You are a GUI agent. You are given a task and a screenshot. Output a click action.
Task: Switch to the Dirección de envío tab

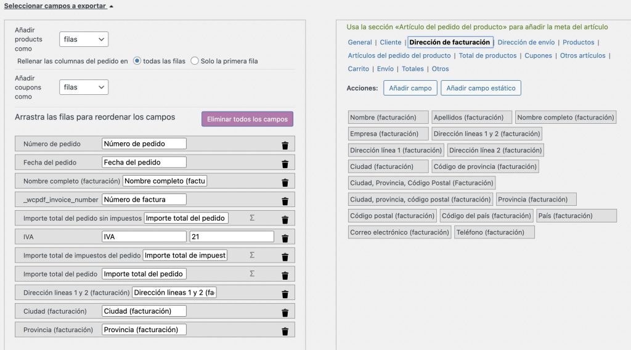[526, 43]
